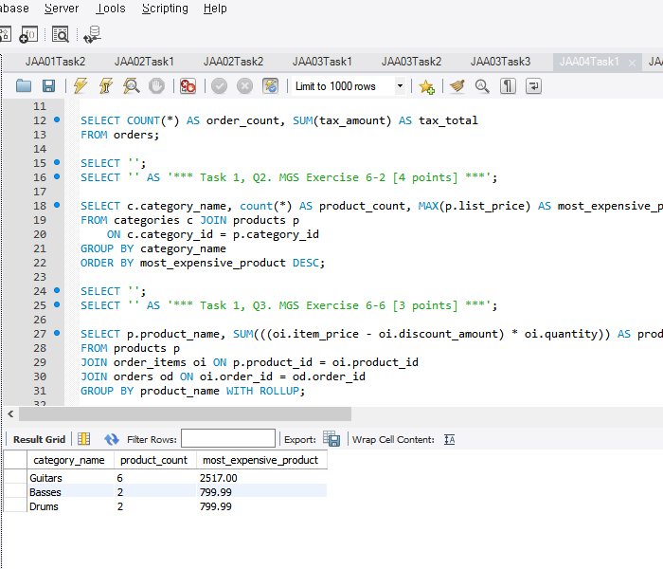Click the Beautify query broom icon
663x569 pixels.
click(x=457, y=86)
